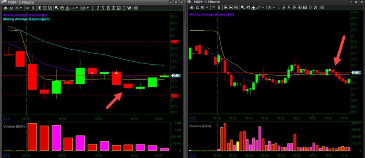Choose the pencil draw tool in 1-minute chart
This screenshot has height=158, width=365.
[258, 8]
